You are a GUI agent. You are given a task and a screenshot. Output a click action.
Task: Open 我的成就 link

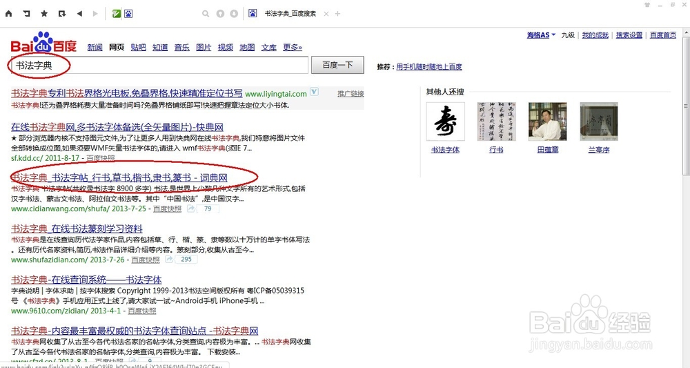coord(595,35)
